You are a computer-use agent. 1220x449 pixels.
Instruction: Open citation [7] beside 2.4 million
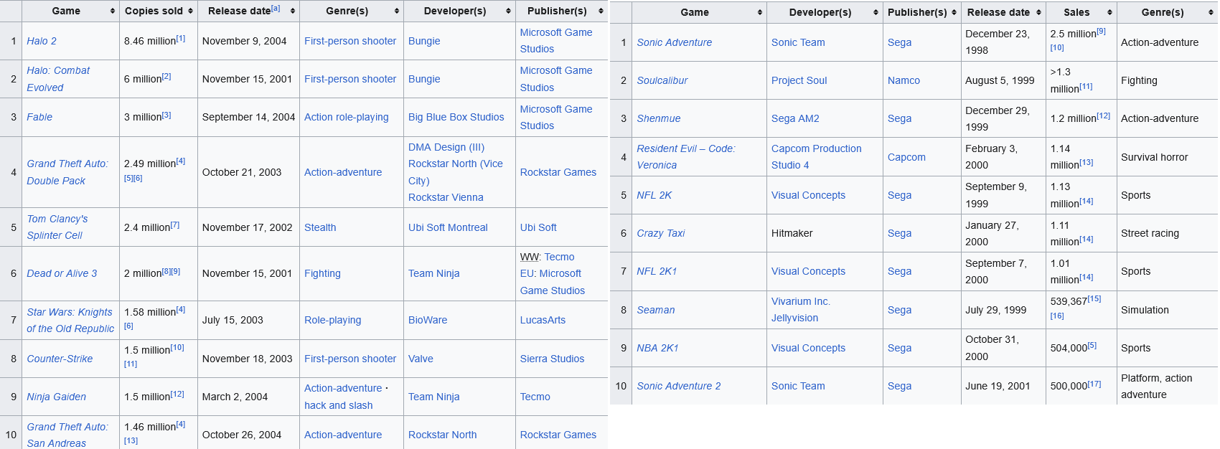[175, 225]
